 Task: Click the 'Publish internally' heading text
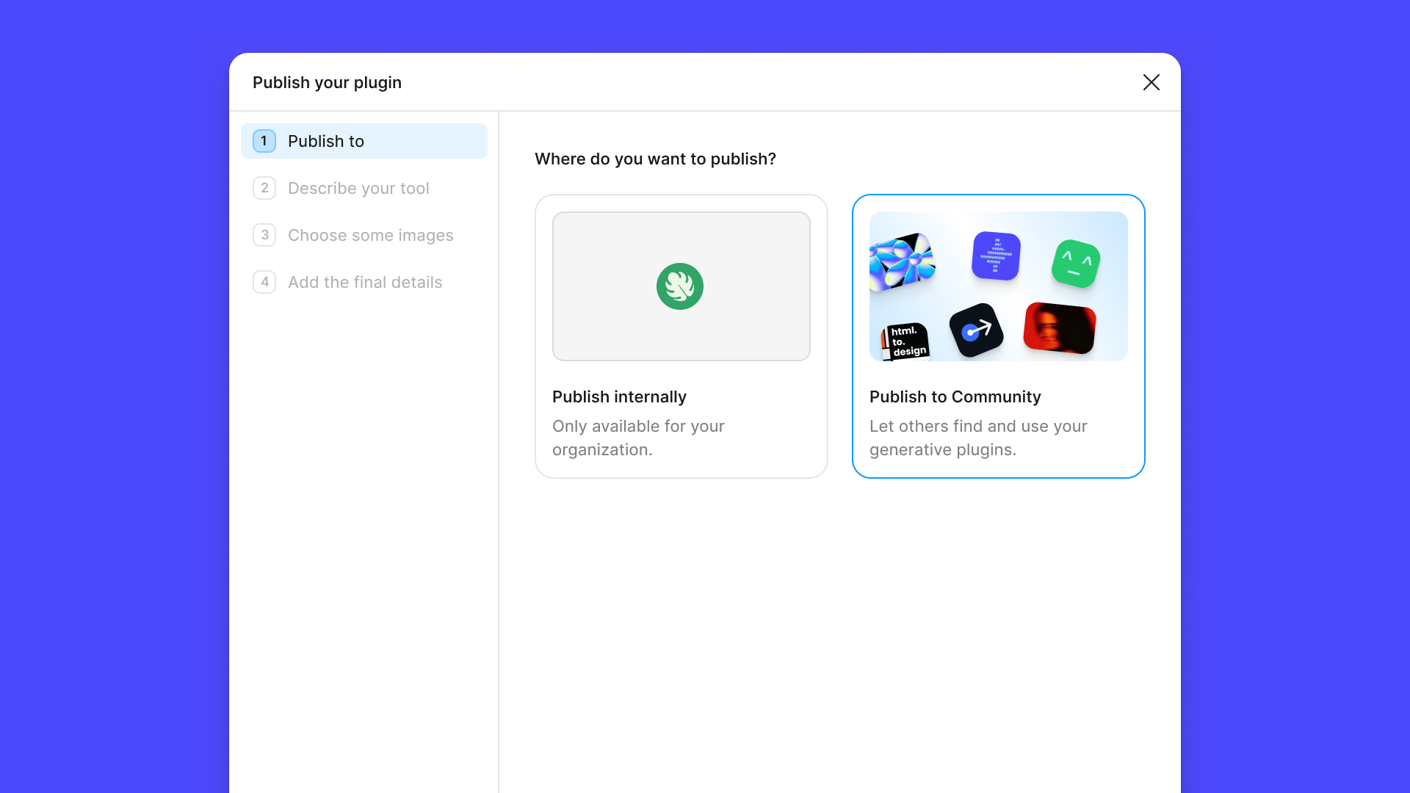(x=619, y=396)
